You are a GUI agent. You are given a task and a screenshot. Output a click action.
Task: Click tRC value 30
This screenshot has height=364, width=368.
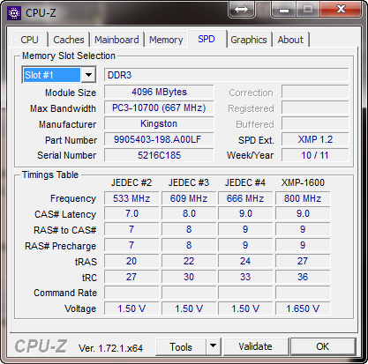coord(189,277)
